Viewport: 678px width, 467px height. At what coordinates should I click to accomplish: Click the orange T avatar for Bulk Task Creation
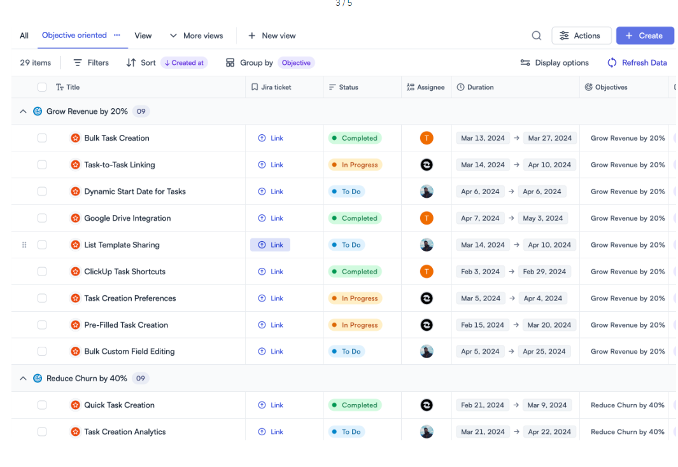[x=427, y=138]
